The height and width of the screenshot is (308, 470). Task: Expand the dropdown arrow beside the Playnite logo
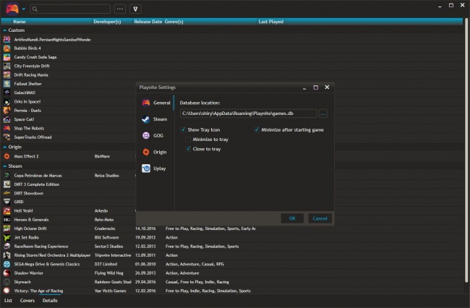(24, 9)
